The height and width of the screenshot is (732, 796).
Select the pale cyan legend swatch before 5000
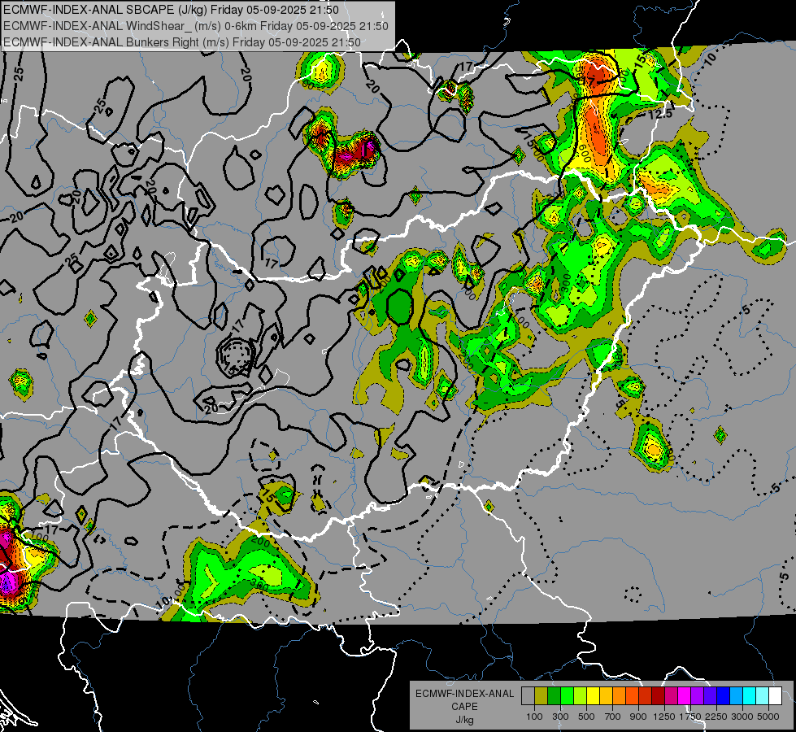763,695
